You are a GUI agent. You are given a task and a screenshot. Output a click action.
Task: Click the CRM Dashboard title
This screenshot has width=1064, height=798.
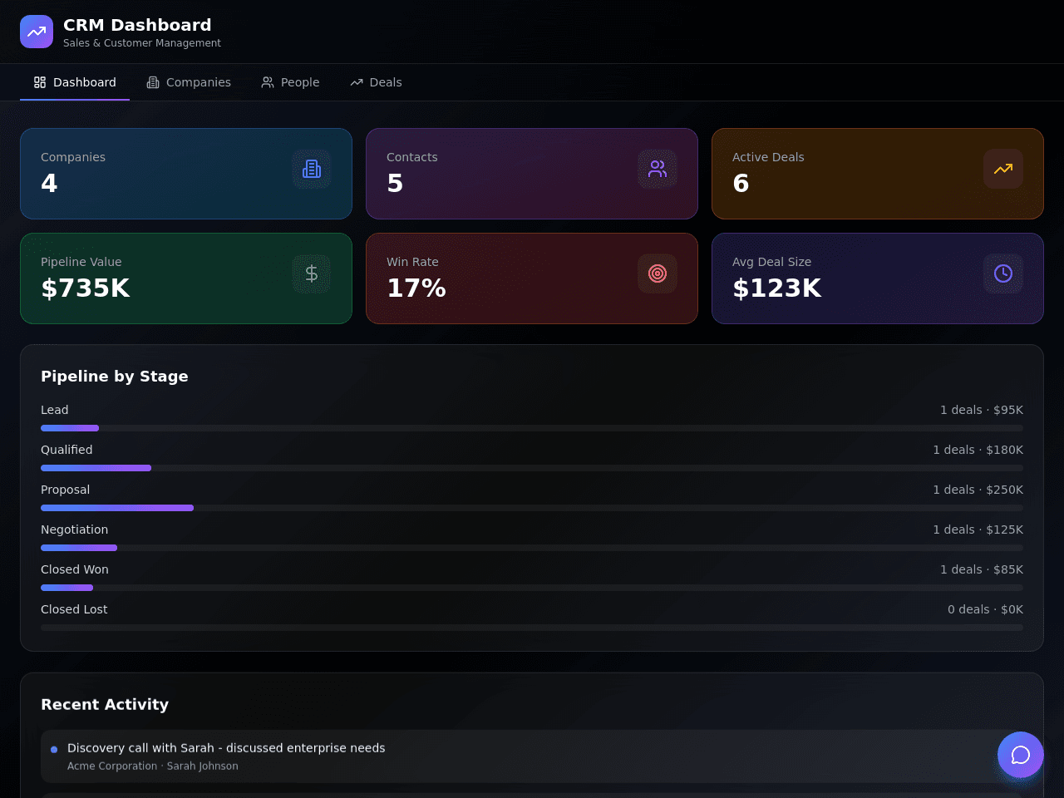click(x=137, y=25)
